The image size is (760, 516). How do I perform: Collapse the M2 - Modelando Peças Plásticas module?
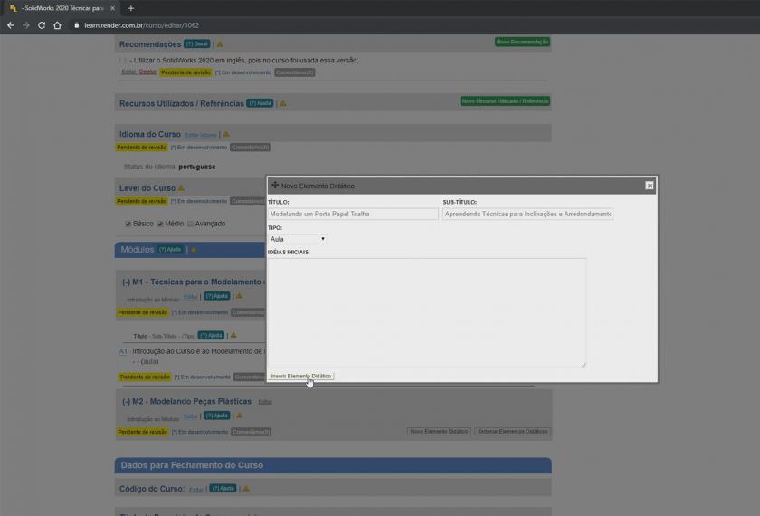[126, 401]
